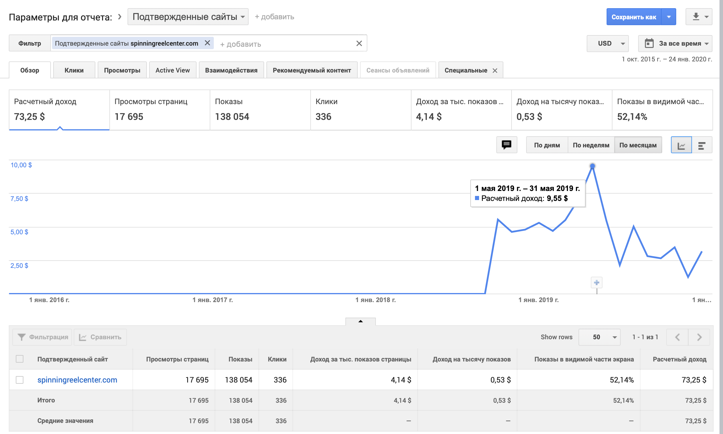Click the plus annotation marker on chart
This screenshot has width=723, height=434.
click(x=597, y=283)
